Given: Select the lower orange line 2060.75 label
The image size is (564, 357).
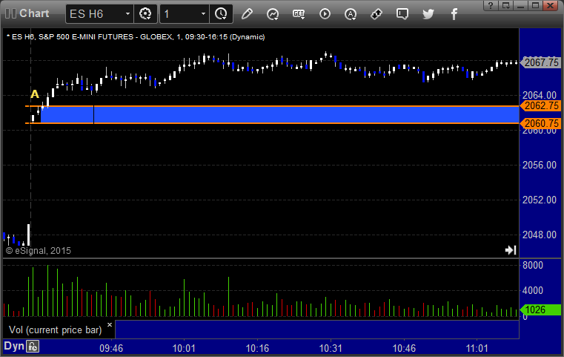Looking at the screenshot, I should (540, 123).
